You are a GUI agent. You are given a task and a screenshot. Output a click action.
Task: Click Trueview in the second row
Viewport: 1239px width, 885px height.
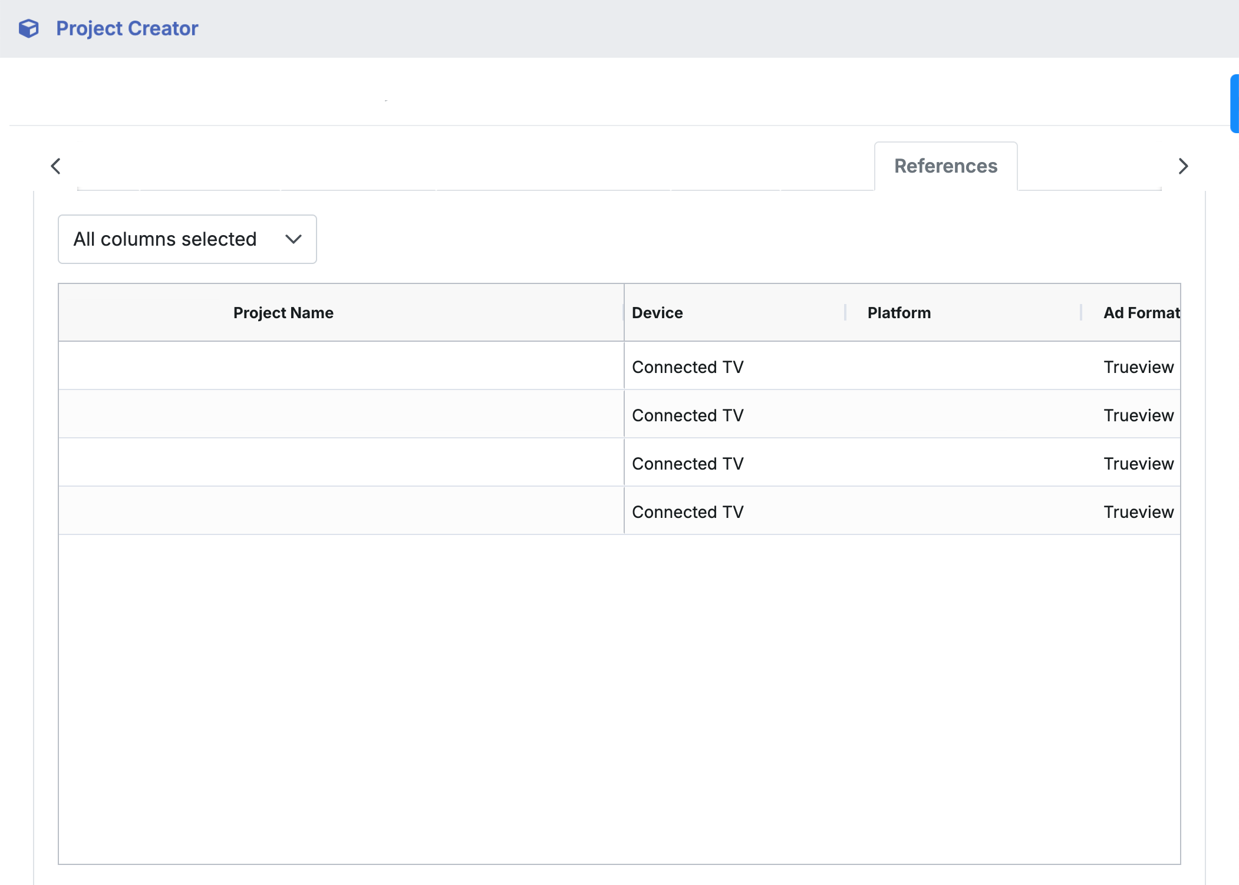tap(1138, 415)
